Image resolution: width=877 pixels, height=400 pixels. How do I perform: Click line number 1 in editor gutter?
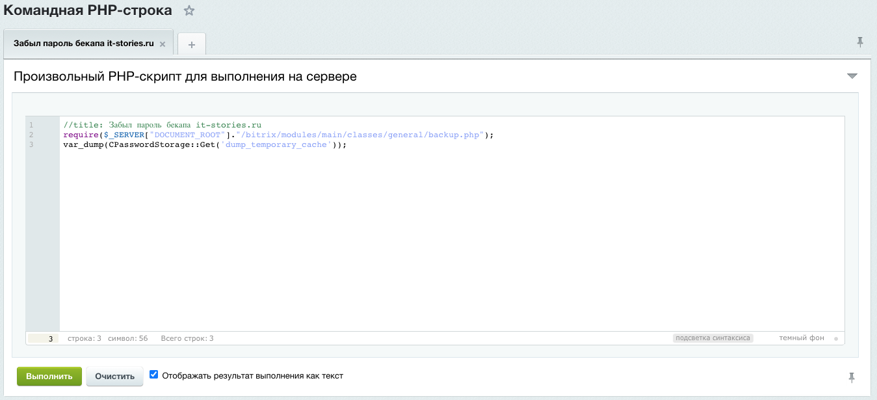pyautogui.click(x=31, y=124)
